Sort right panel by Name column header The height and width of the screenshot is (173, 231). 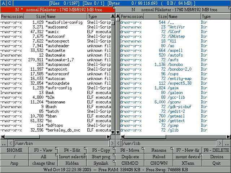coord(184,17)
